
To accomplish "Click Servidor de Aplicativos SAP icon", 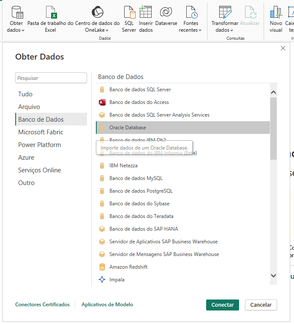I will (102, 242).
